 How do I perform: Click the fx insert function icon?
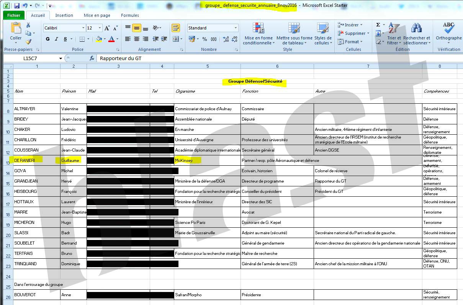(92, 58)
